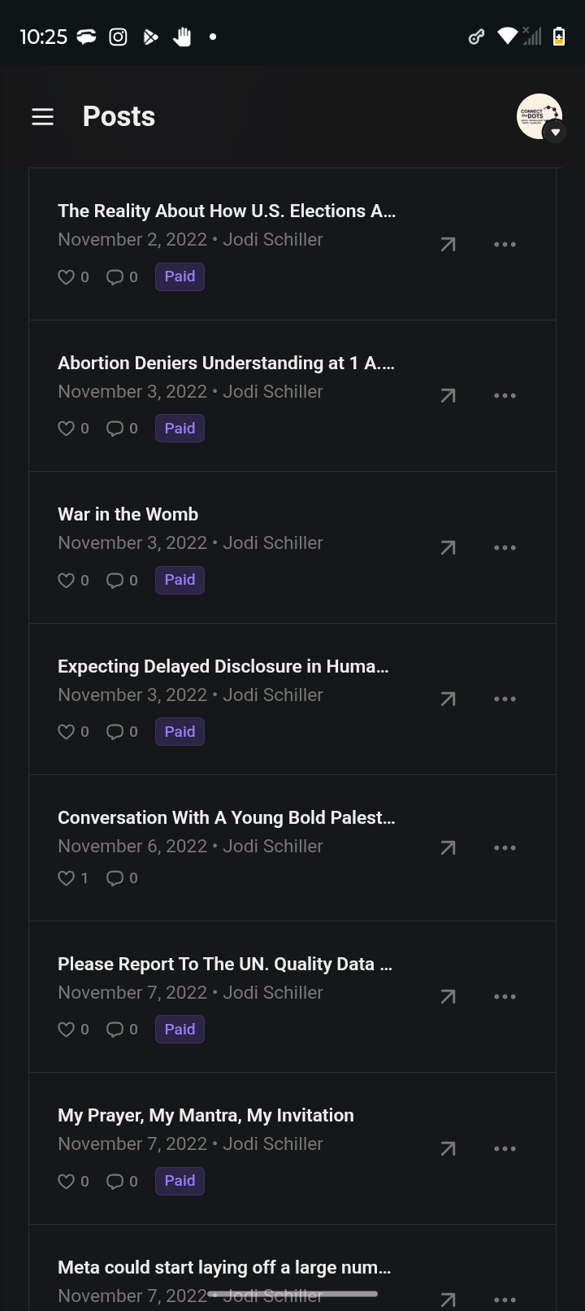Click share arrow on Report To UN post

448,996
